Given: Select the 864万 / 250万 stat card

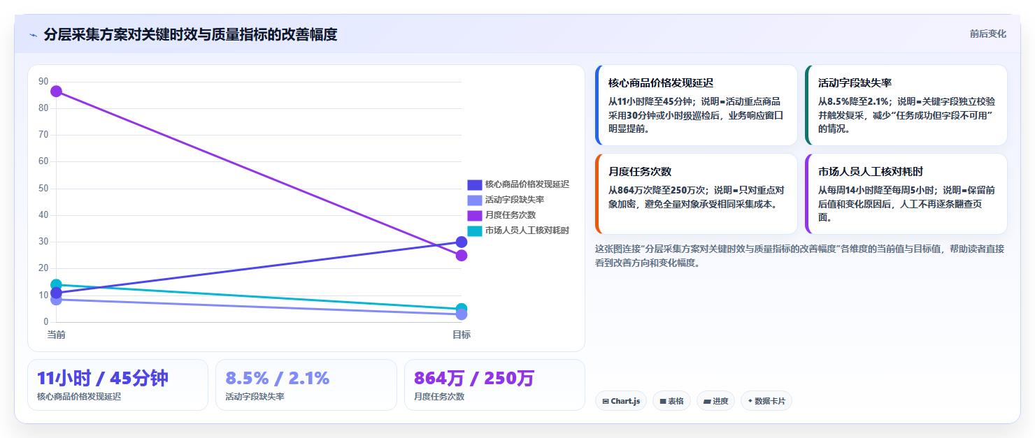Looking at the screenshot, I should tap(494, 385).
